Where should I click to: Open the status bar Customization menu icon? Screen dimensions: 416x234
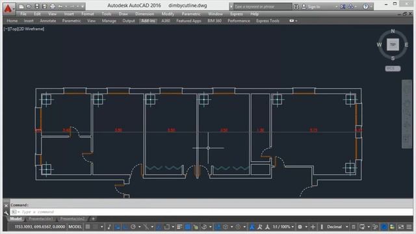point(409,227)
